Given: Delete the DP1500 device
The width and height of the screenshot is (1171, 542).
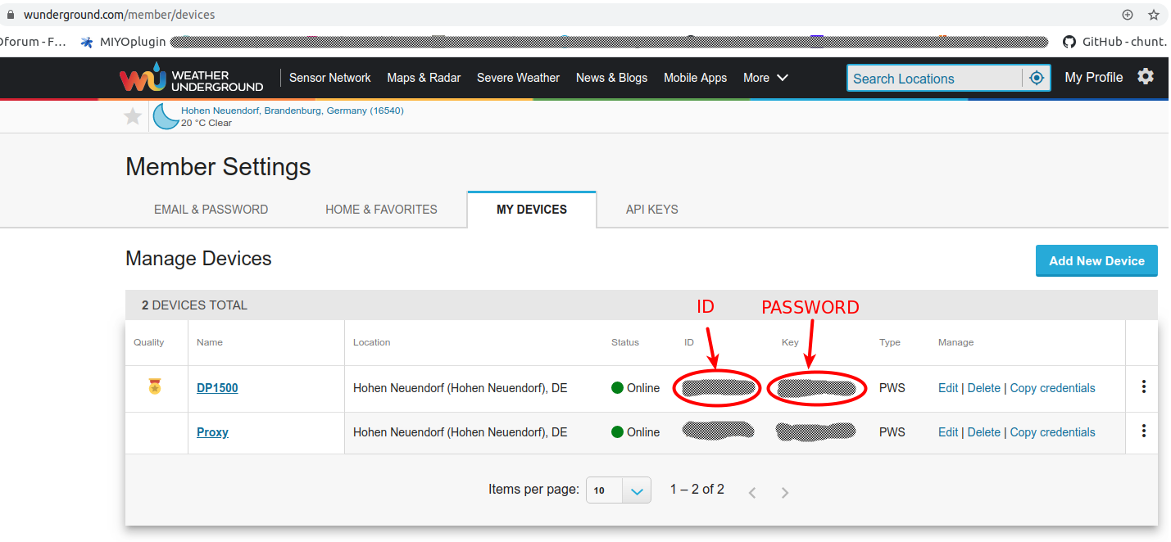Looking at the screenshot, I should pos(984,388).
